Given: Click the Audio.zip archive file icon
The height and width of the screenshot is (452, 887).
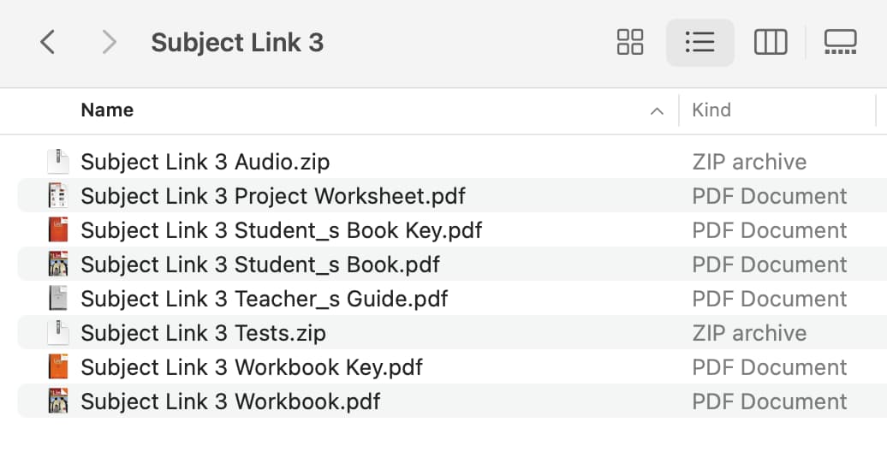Looking at the screenshot, I should click(57, 162).
